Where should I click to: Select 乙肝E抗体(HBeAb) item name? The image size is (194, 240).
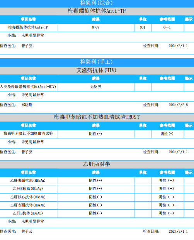(x=28, y=213)
